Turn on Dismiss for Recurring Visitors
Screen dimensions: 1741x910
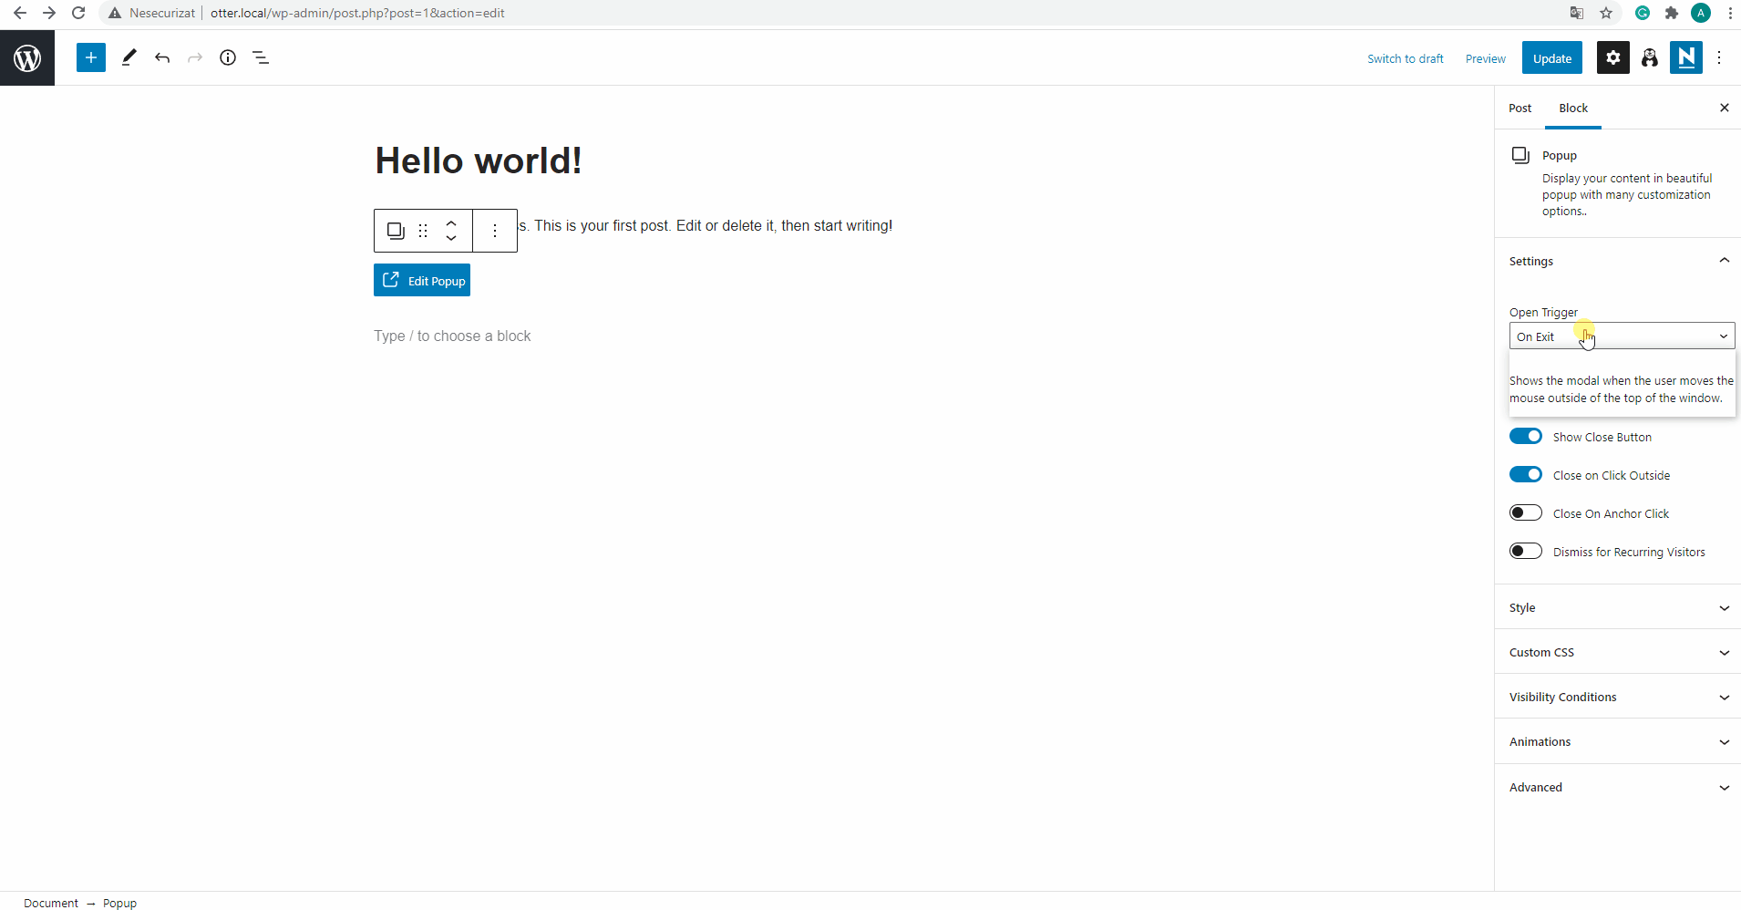click(1525, 551)
